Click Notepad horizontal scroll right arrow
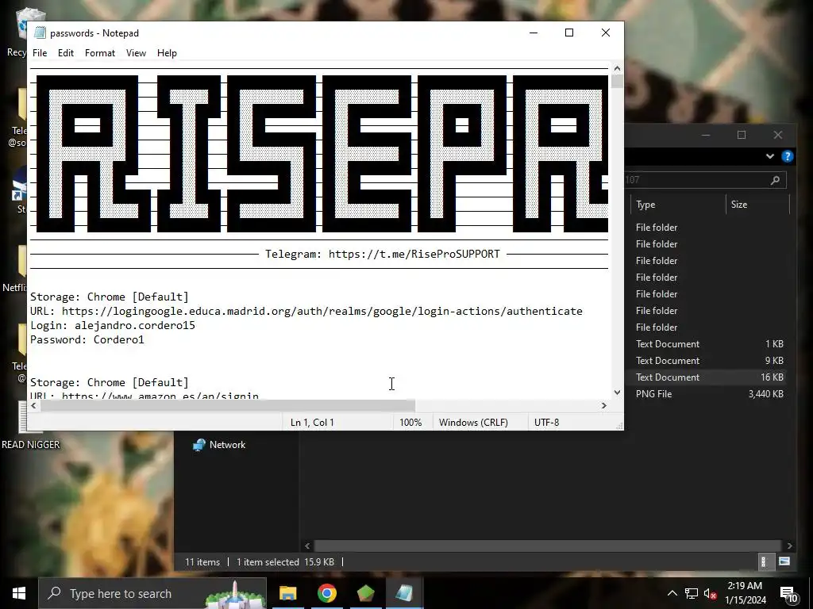The image size is (813, 609). pyautogui.click(x=603, y=405)
